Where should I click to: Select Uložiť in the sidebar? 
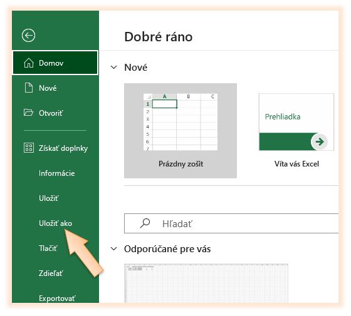pos(49,198)
